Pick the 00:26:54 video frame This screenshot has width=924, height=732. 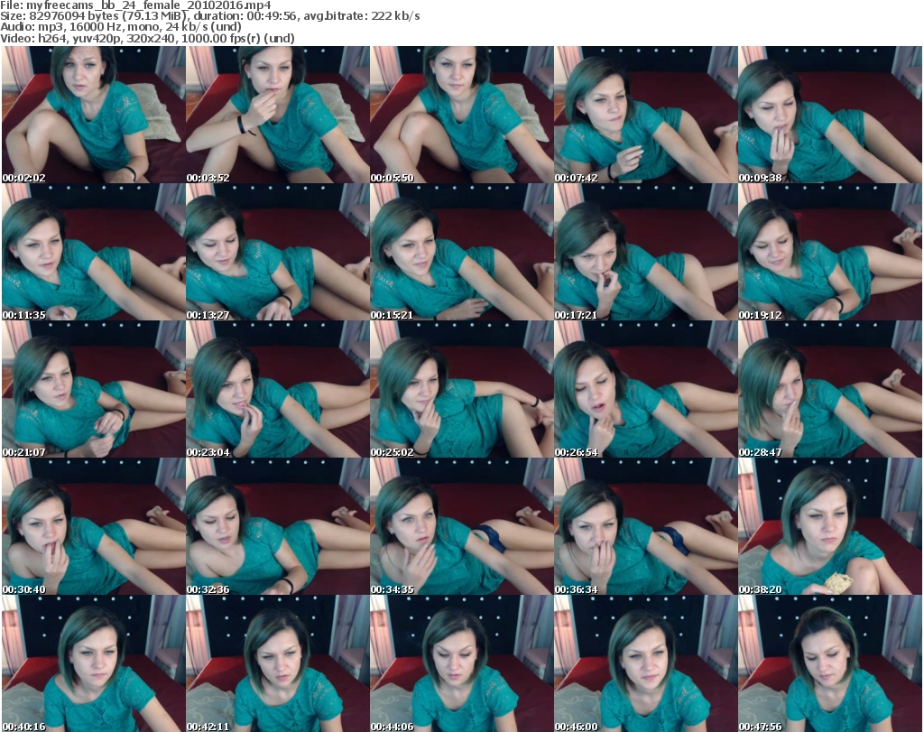point(646,390)
